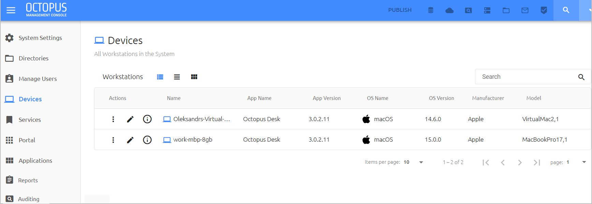Open more actions for Oleksandrs-Virtual row
Viewport: 592px width, 204px height.
(113, 119)
